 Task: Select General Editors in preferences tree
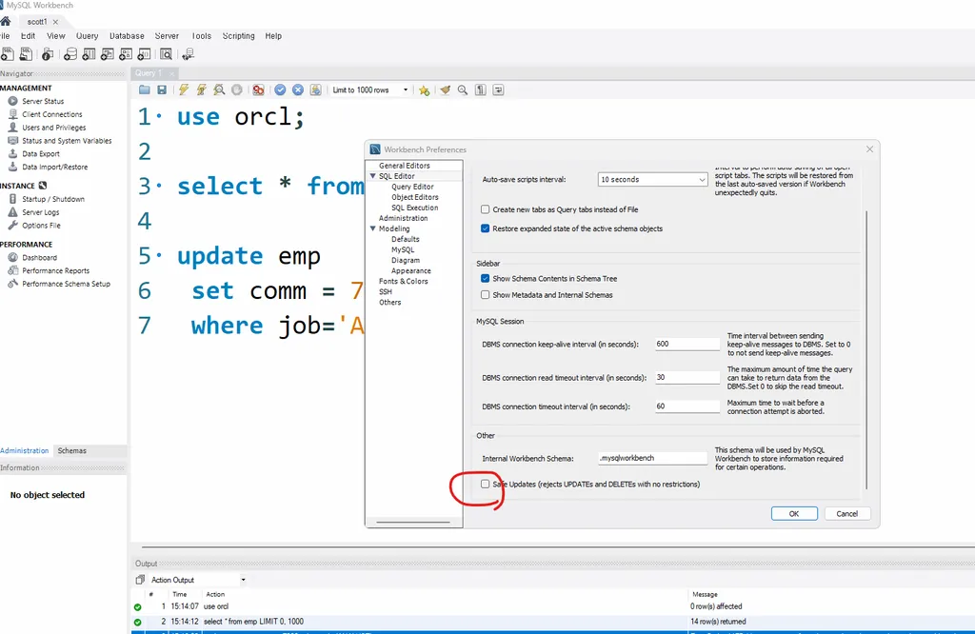[x=405, y=166]
